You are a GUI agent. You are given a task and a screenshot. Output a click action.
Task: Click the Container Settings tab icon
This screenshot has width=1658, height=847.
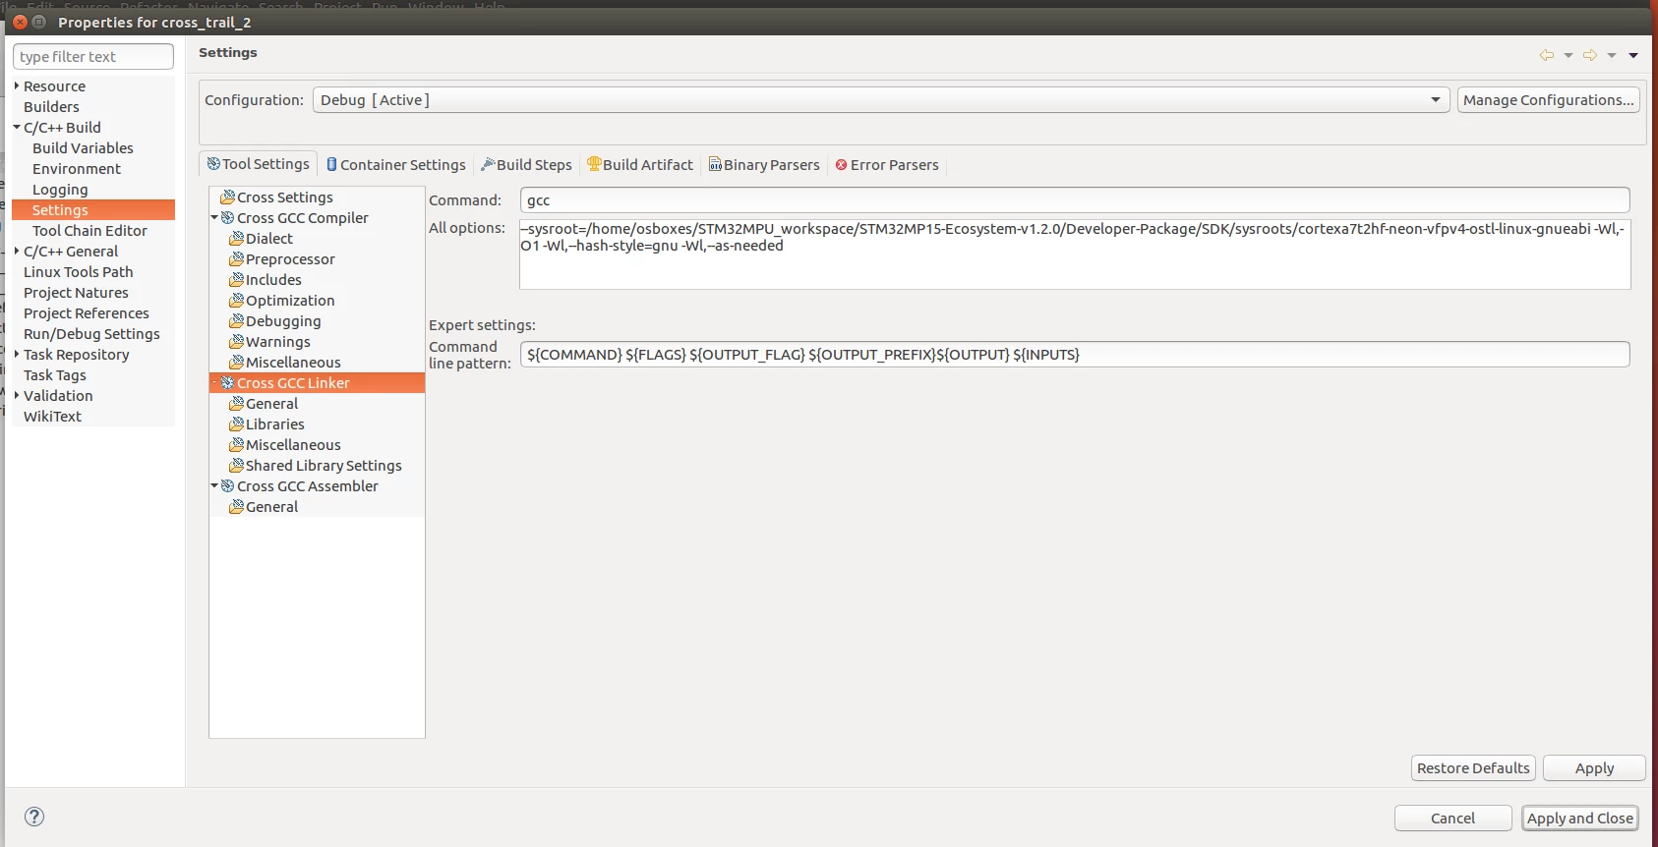point(331,164)
